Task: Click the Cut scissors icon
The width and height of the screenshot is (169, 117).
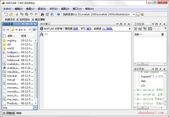Action: 17,14
